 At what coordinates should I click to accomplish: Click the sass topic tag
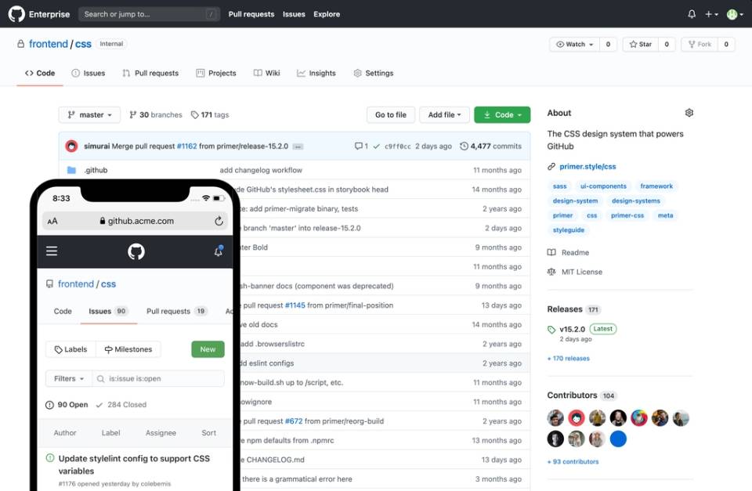(x=559, y=186)
